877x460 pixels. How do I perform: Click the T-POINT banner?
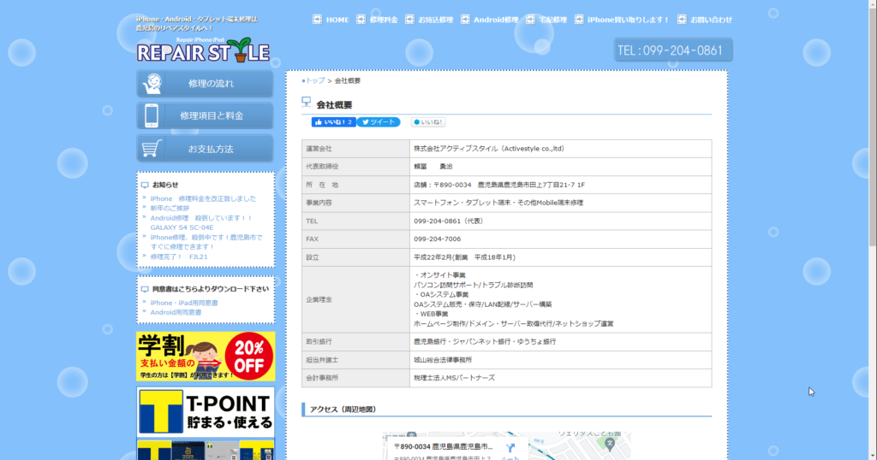coord(206,412)
